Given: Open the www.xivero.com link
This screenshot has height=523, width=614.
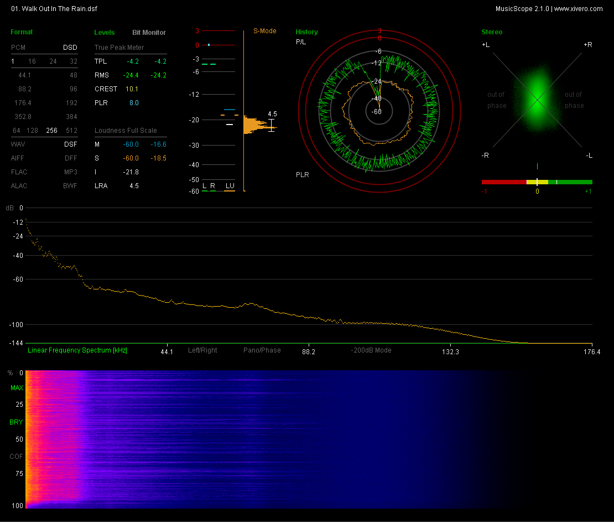Looking at the screenshot, I should coord(578,9).
